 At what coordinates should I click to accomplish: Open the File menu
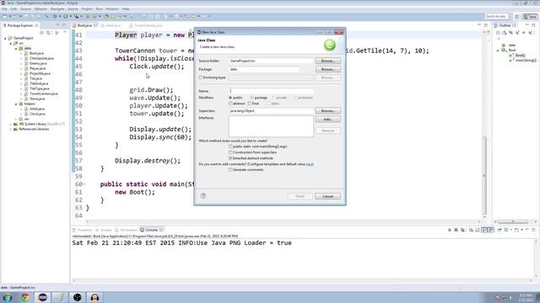point(4,9)
